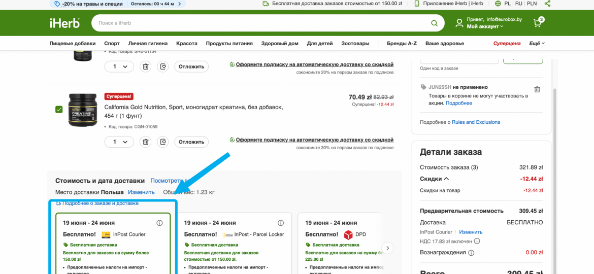Click info icon on InPost Parcel Locker card

[x=281, y=223]
